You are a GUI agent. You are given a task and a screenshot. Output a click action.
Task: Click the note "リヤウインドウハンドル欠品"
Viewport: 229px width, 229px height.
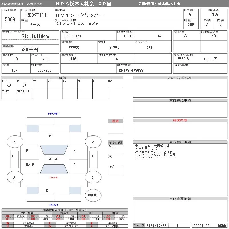coord(155,155)
